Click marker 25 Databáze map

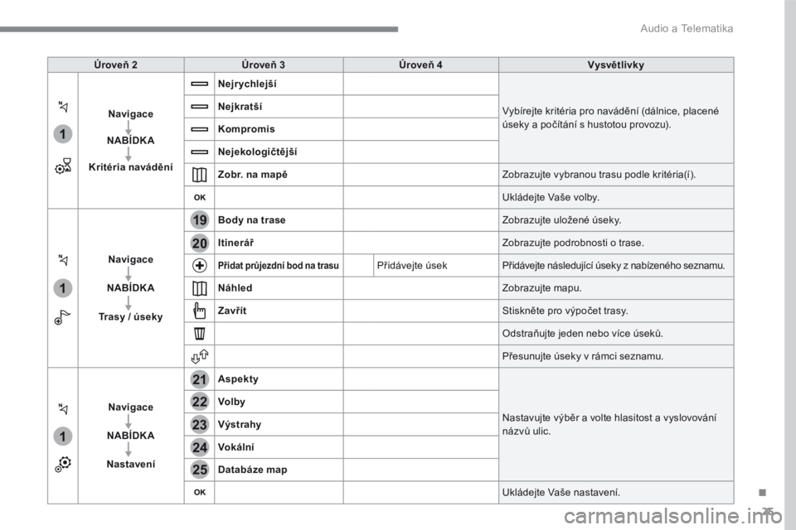[200, 470]
